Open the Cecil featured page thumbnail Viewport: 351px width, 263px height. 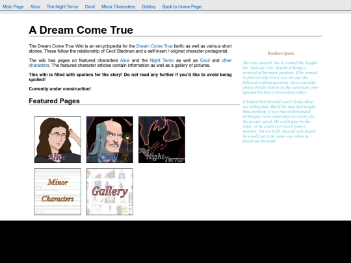110,140
